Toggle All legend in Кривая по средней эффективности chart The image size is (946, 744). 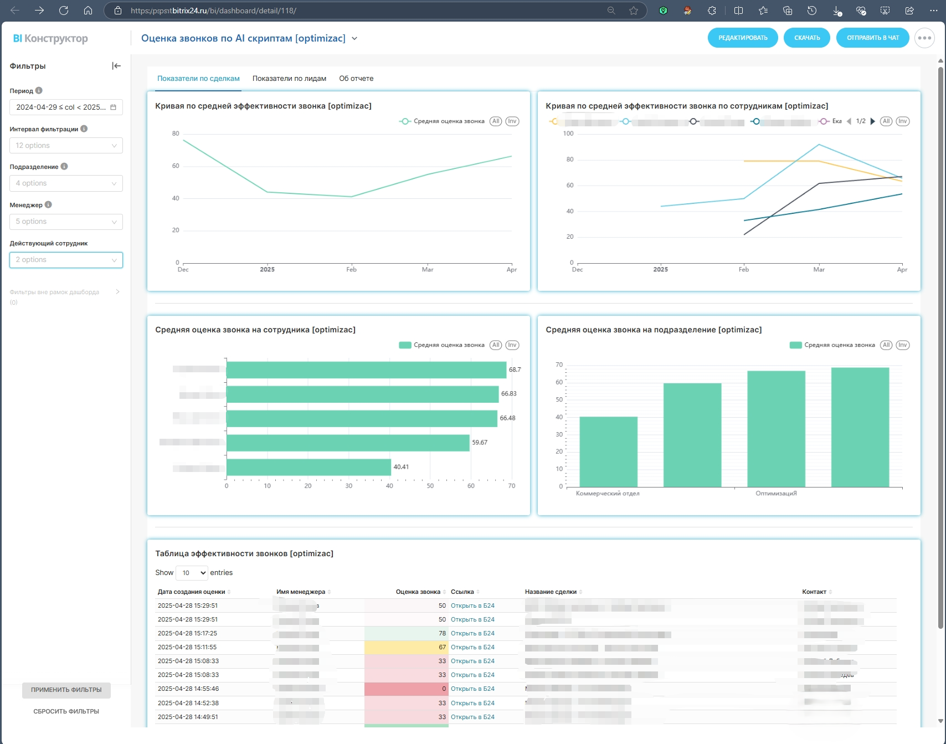pyautogui.click(x=496, y=121)
